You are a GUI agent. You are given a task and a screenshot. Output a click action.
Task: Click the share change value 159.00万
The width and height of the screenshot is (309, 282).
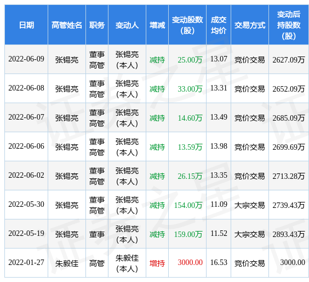(188, 234)
